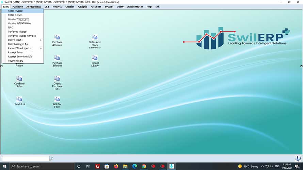Open the 19°C Sunny weather widget
Screen dimensions: 303x170
(248, 166)
